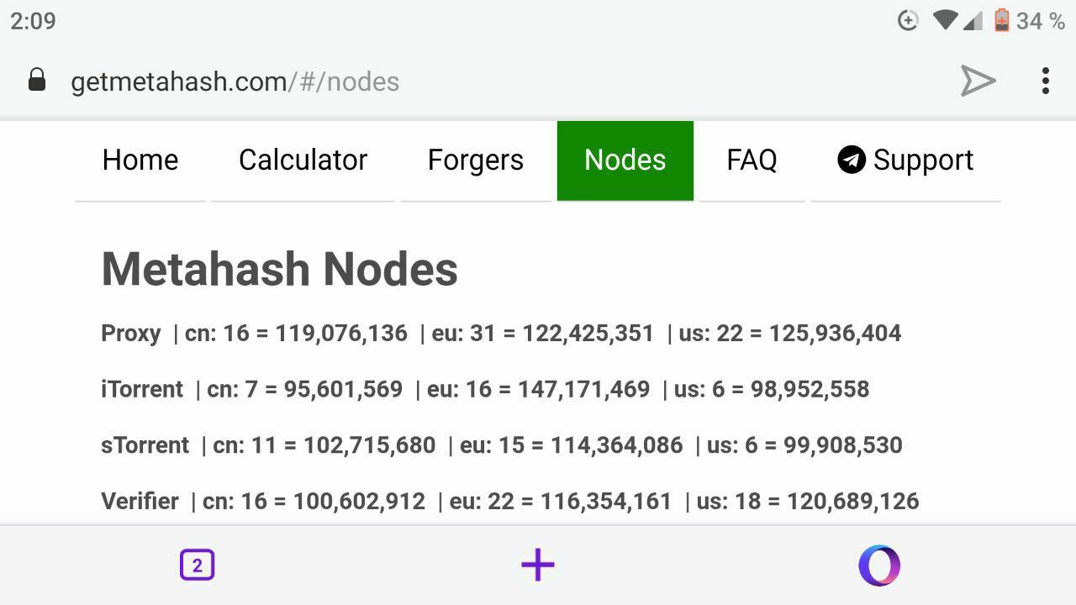Switch to the Forgers tab
This screenshot has width=1076, height=605.
coord(476,160)
